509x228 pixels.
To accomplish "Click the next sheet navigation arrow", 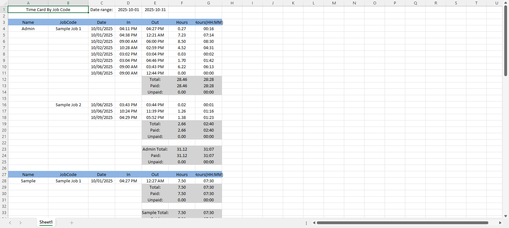I will click(20, 223).
